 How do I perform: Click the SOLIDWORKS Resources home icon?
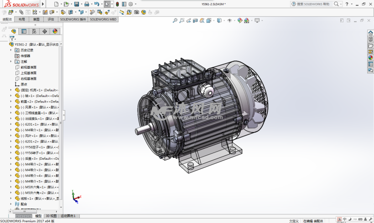[370, 33]
